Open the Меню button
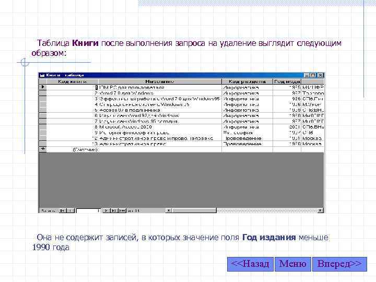 [x=293, y=264]
